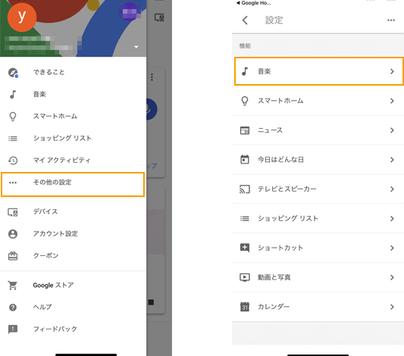Open the スマートホーム settings row

318,101
